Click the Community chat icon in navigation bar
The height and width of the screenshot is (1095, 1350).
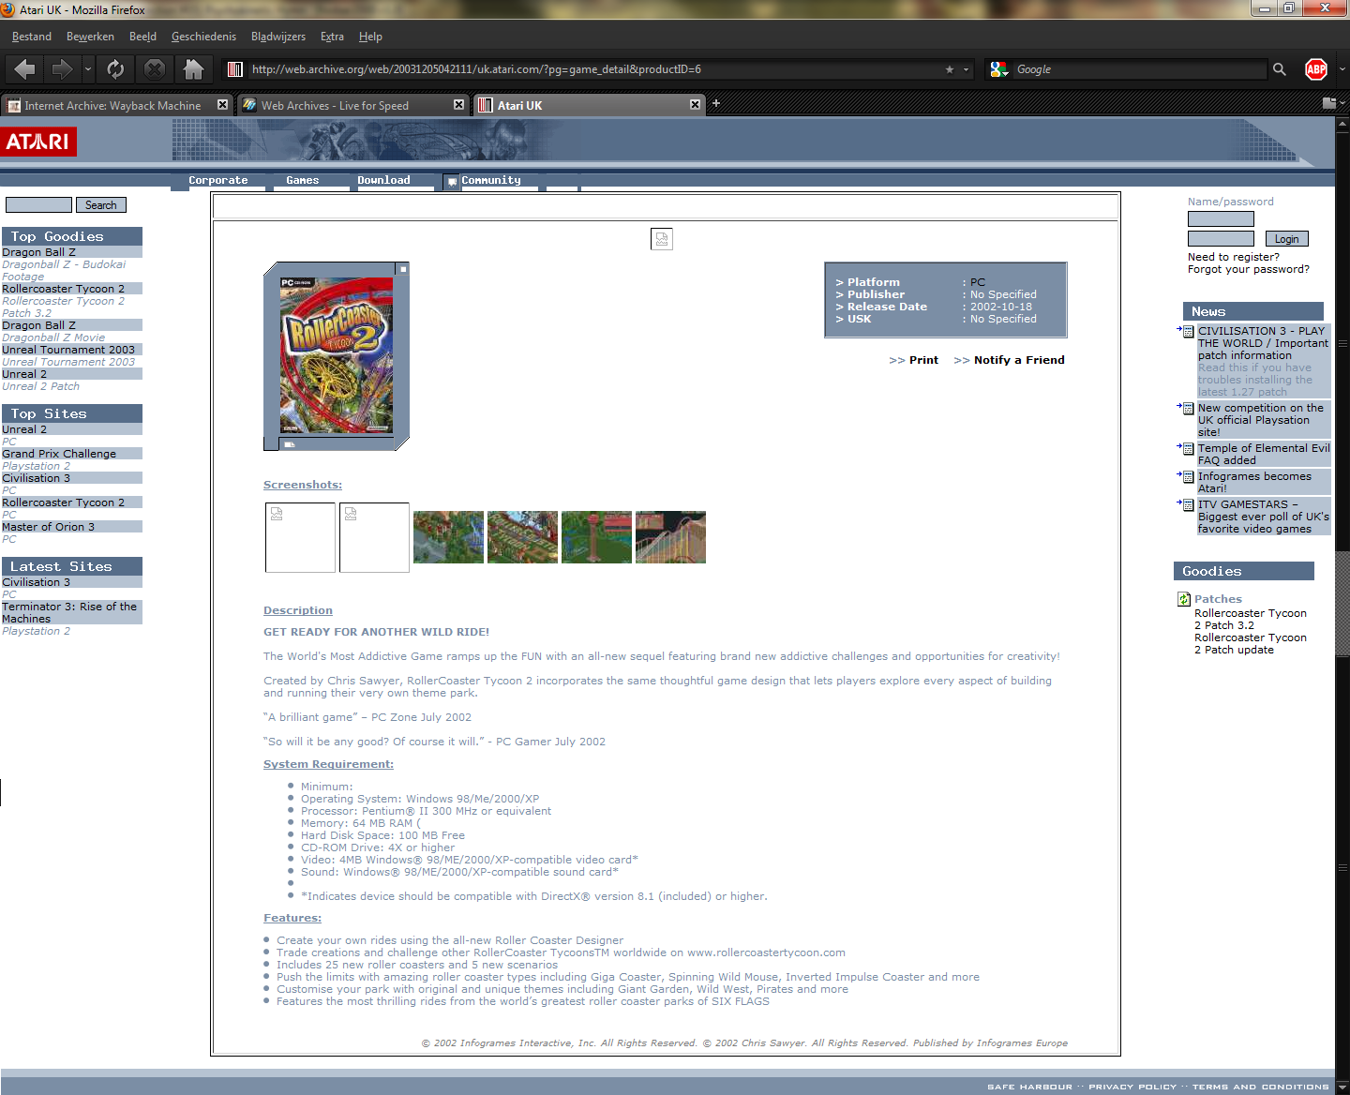[452, 181]
